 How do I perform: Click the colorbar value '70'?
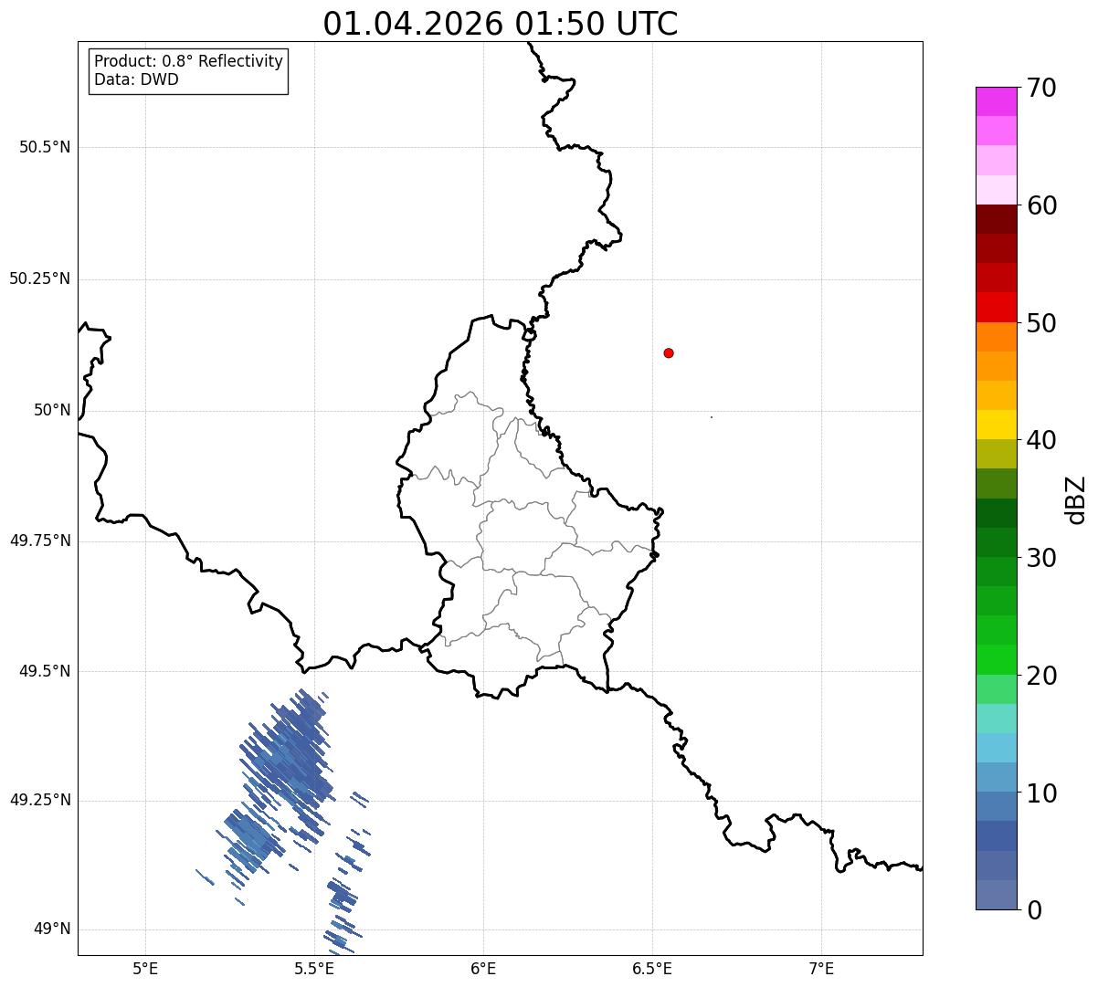coord(1041,88)
